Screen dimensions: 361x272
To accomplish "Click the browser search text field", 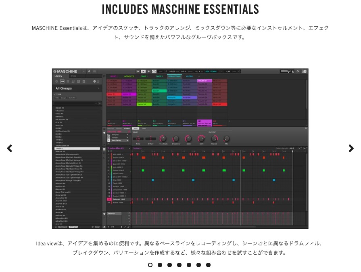I will (75, 103).
